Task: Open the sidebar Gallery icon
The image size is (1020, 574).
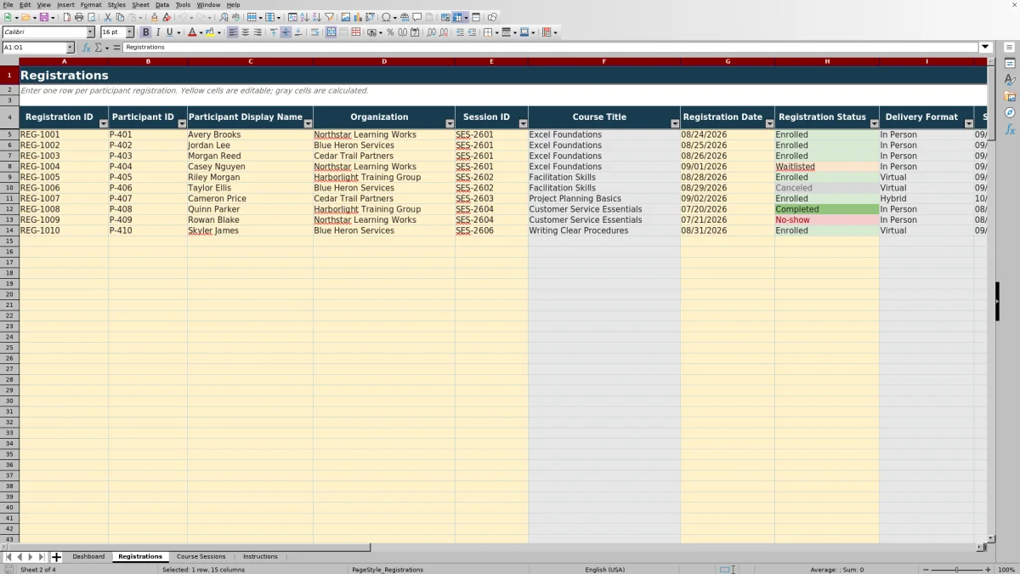Action: [x=1010, y=96]
